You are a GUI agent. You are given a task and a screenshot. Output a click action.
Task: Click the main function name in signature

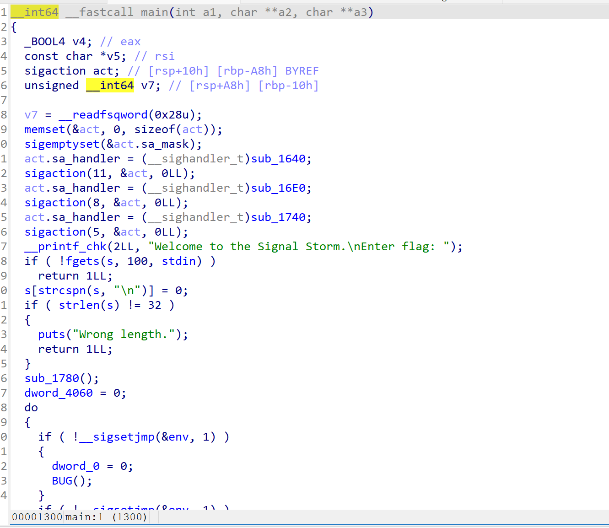(154, 12)
